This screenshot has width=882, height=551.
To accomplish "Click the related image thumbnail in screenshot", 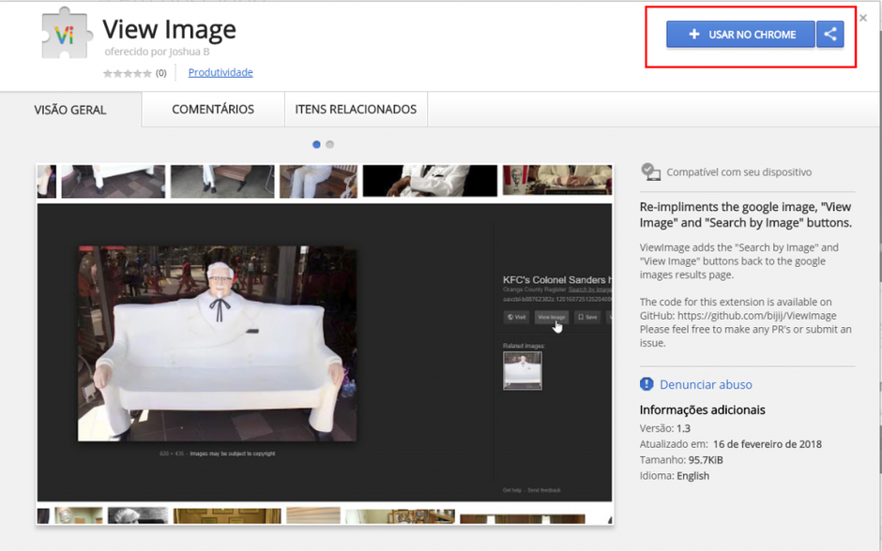I will click(523, 371).
